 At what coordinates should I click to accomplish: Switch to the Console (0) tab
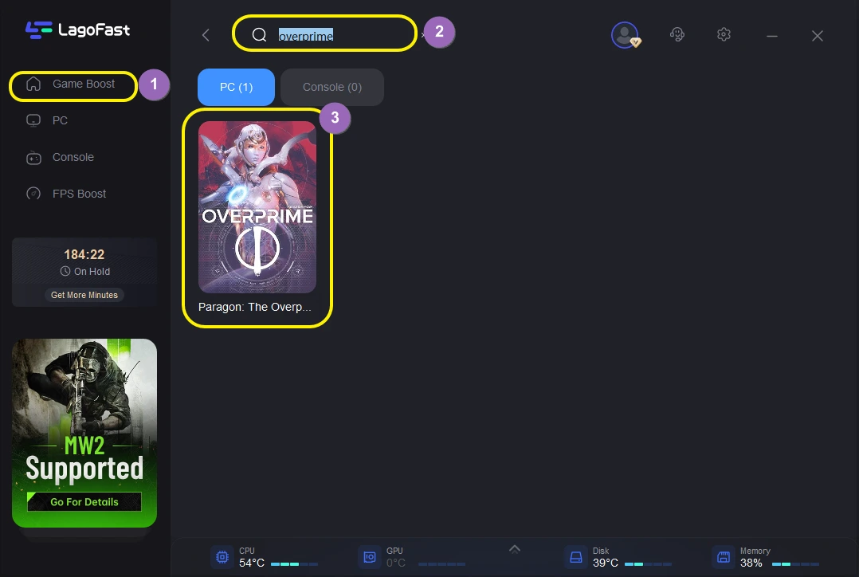coord(332,87)
